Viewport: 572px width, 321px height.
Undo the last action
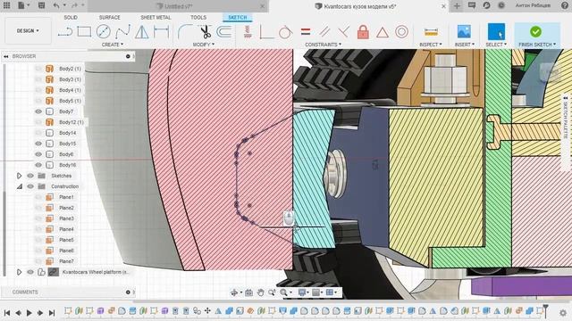pyautogui.click(x=56, y=5)
